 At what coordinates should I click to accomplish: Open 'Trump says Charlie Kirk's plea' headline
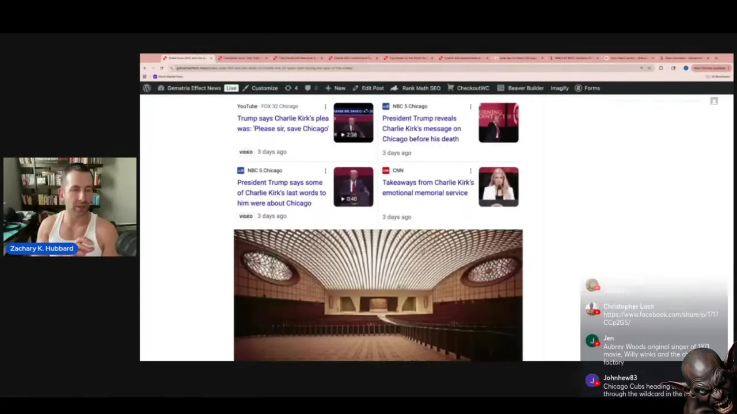click(283, 124)
